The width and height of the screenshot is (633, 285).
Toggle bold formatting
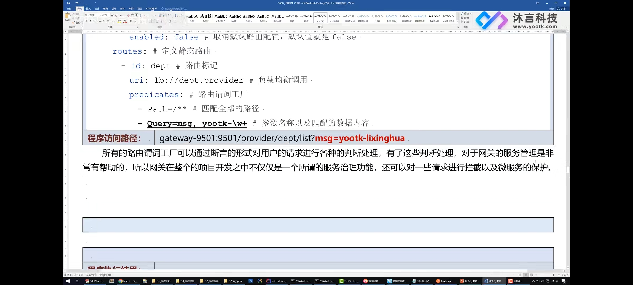87,21
